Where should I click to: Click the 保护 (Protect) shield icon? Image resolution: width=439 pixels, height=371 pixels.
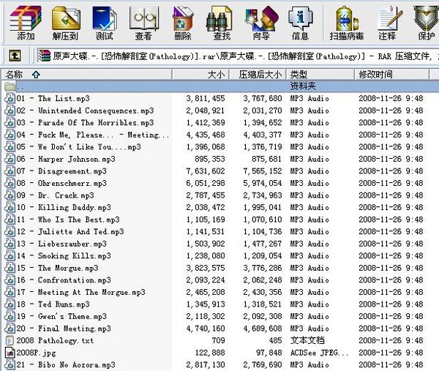pos(426,18)
